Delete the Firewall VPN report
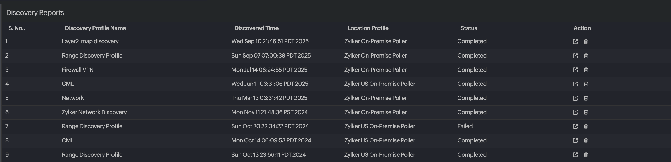This screenshot has width=671, height=162. [586, 70]
